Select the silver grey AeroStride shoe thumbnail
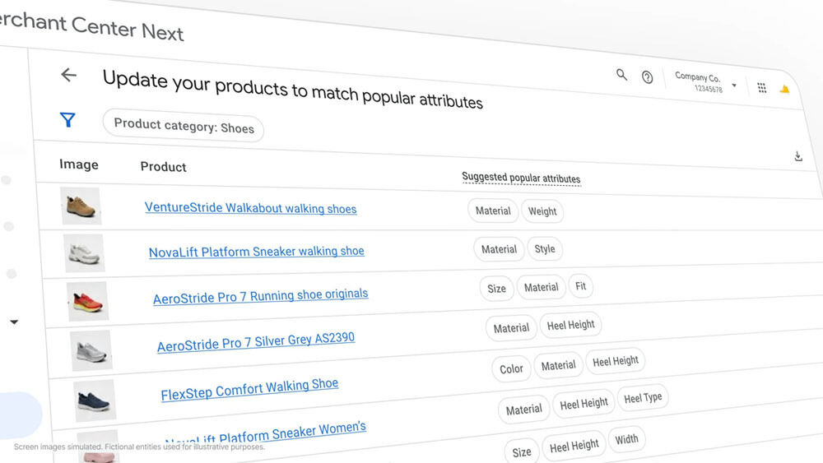The width and height of the screenshot is (823, 463). [91, 350]
